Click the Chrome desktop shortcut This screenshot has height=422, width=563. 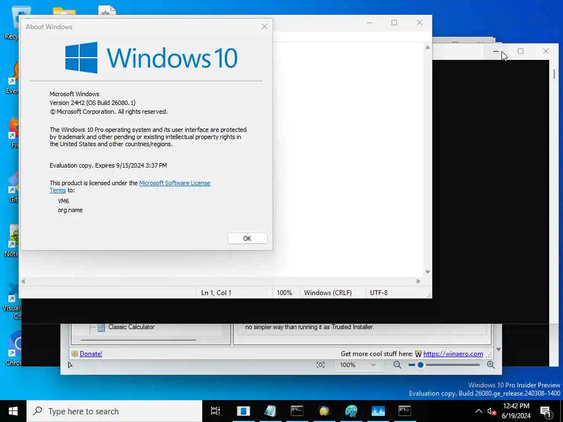pos(13,348)
